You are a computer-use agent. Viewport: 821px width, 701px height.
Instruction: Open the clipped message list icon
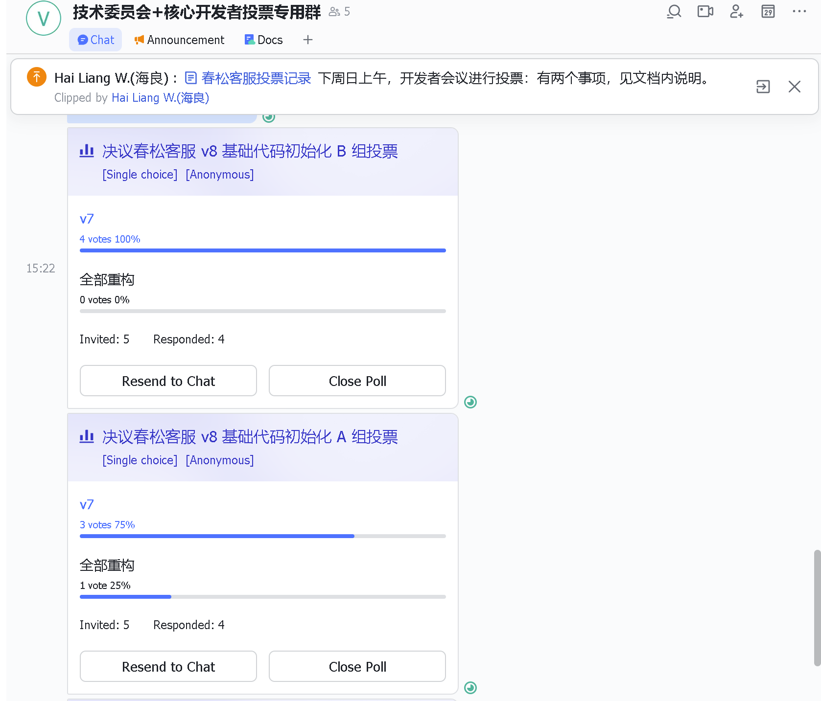(x=763, y=87)
